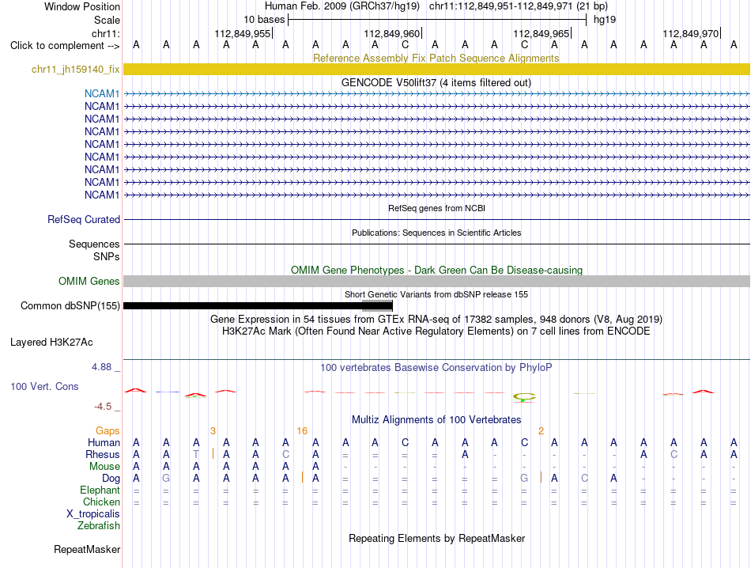Click 'Human Feb. 2009 (GRCh37/hg19)' assembly text

pos(342,6)
